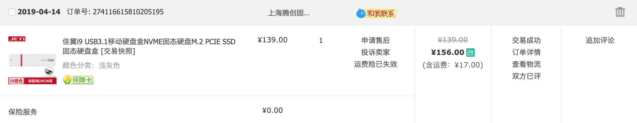Open 订单详情 order details
Viewport: 637px width, 123px height.
click(526, 52)
